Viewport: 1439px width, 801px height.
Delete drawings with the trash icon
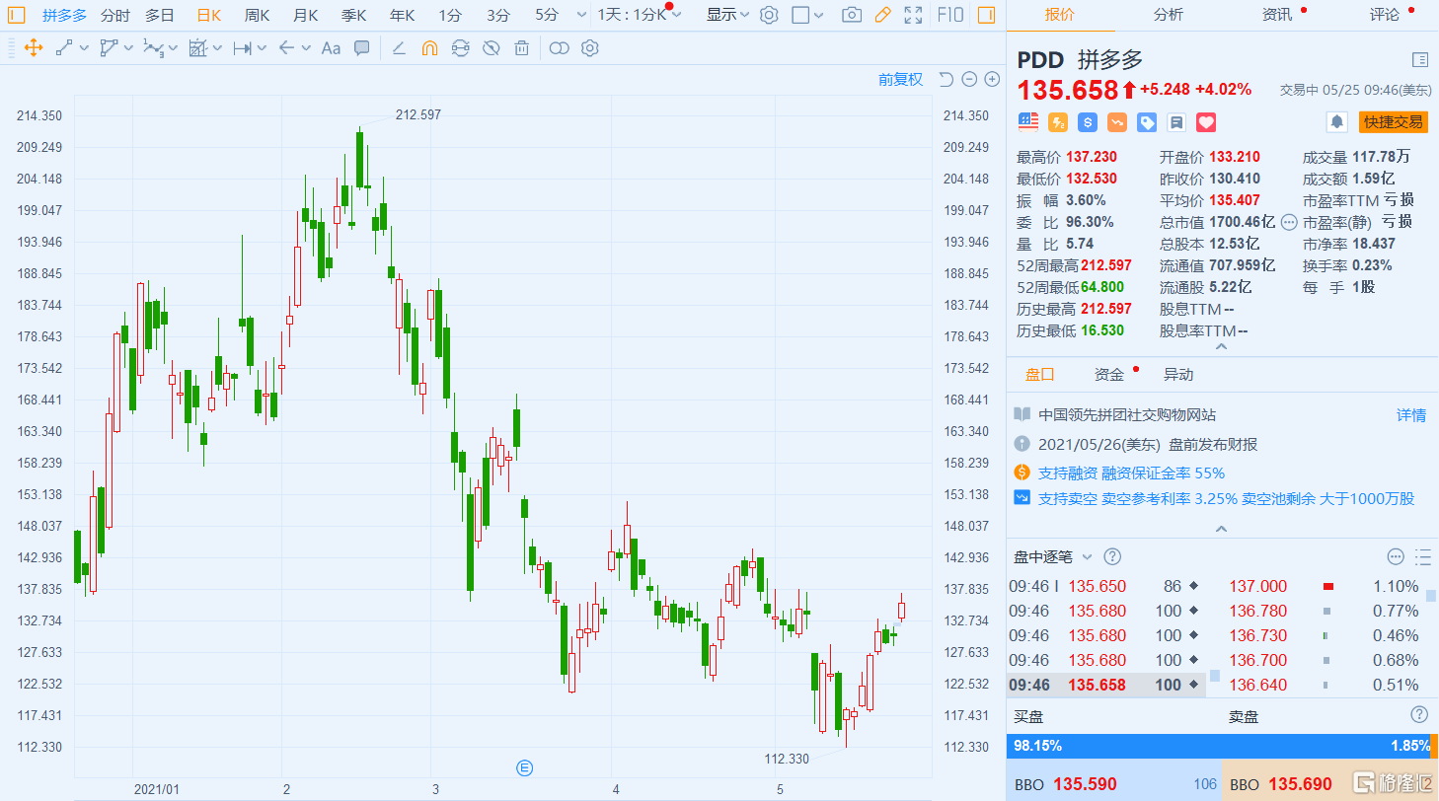coord(521,47)
